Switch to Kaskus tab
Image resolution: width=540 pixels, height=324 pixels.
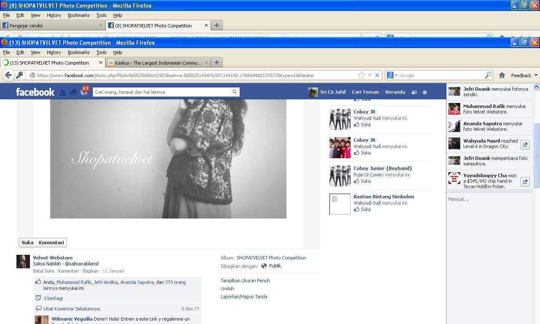[158, 62]
